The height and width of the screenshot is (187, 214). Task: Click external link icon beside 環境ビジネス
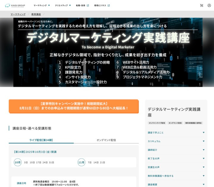109,5
